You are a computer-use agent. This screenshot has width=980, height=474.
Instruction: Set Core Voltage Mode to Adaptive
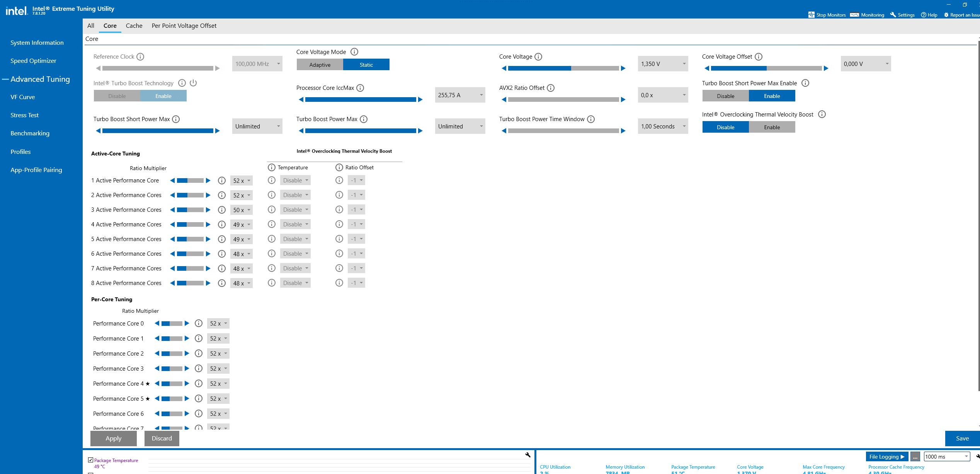point(320,64)
